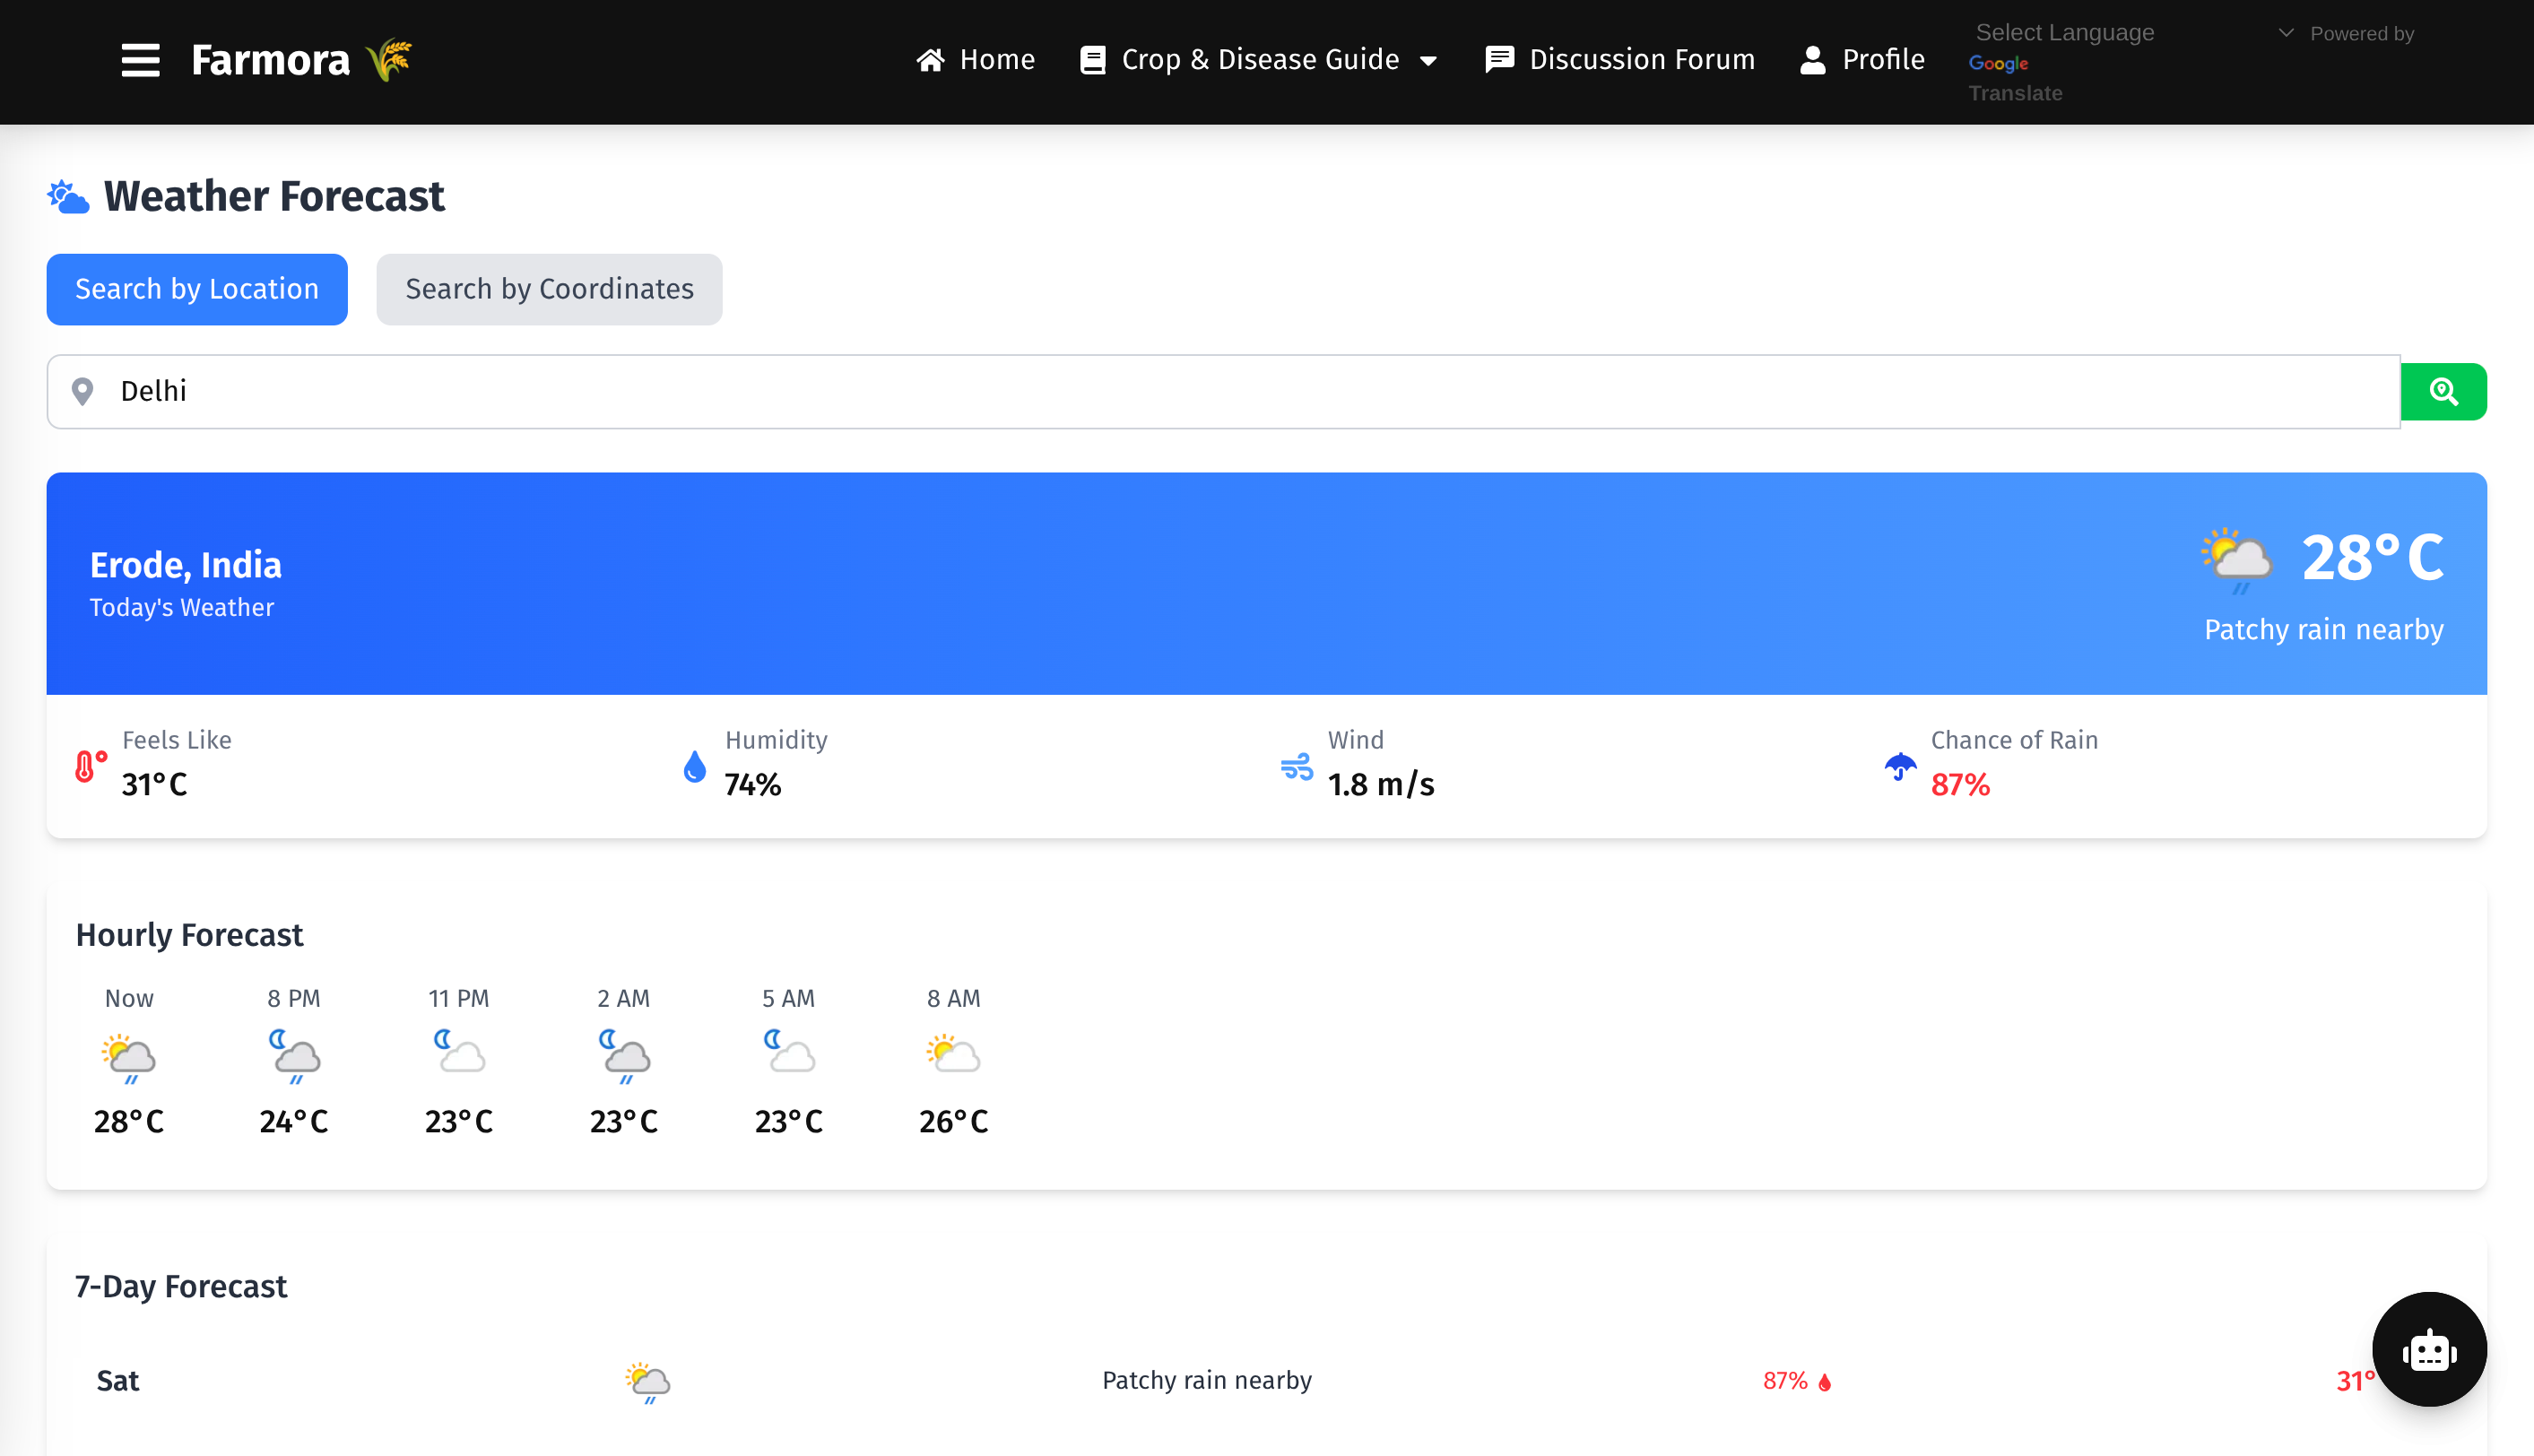
Task: Click the location pin icon in search field
Action: pos(83,391)
